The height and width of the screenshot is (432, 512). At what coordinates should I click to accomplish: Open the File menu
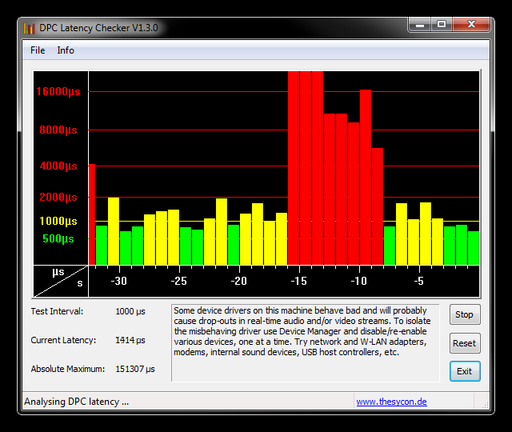38,50
